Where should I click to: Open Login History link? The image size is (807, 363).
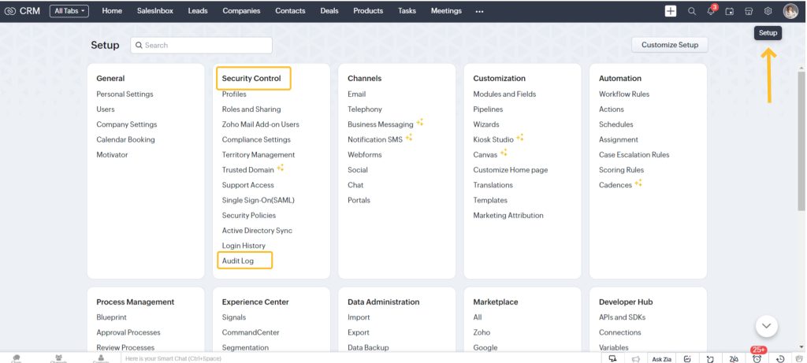coord(244,246)
